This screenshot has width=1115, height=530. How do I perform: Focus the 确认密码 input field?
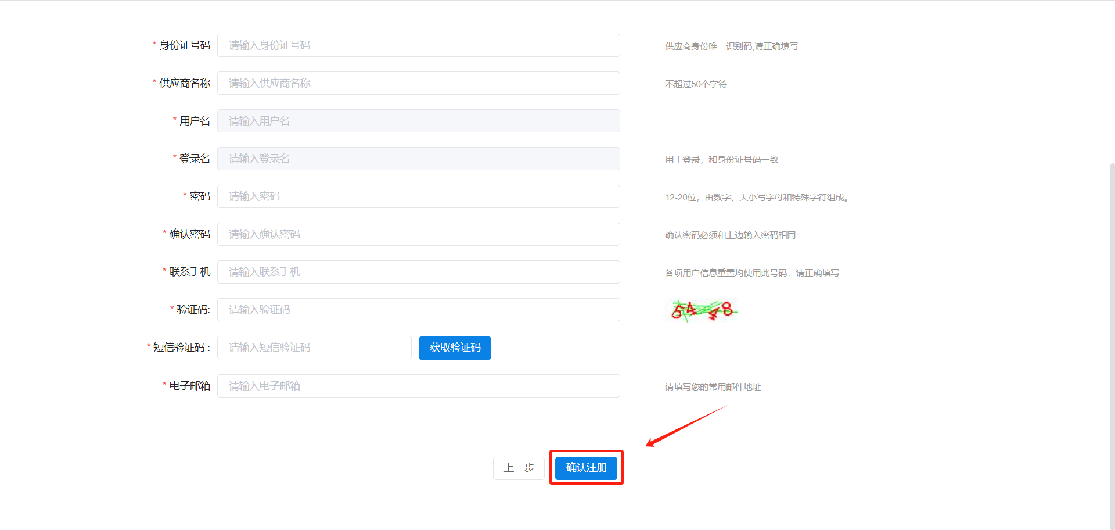[418, 234]
